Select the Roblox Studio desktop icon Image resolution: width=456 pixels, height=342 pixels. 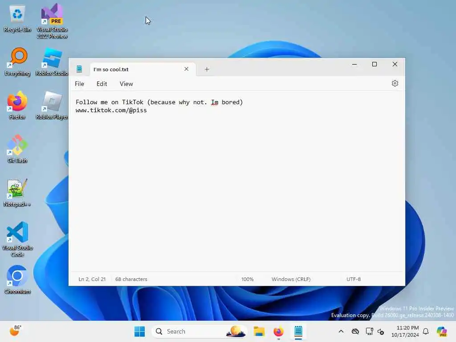(x=52, y=62)
